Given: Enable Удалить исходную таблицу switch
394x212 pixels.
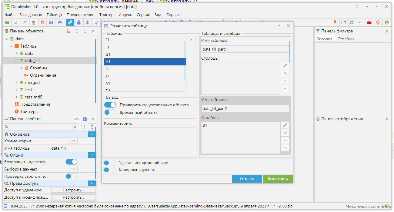Looking at the screenshot, I should [109, 163].
